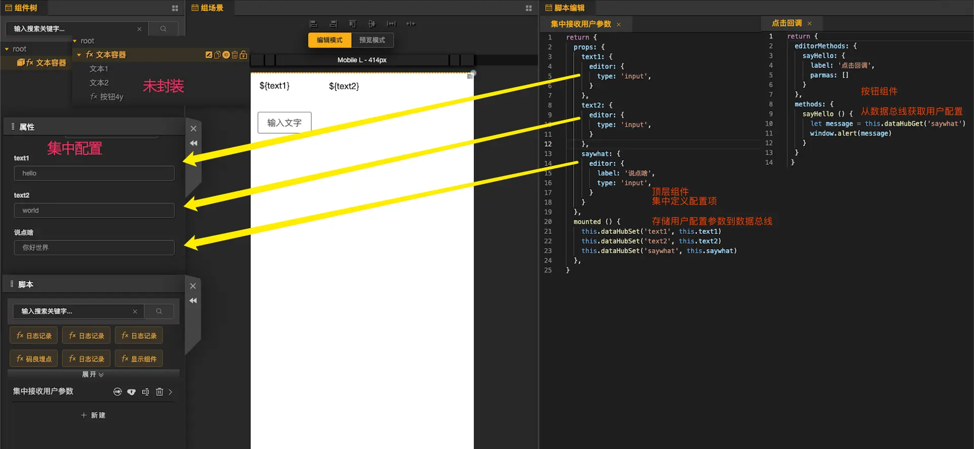The image size is (974, 449).
Task: Click the align-left icon in scene toolbar
Action: pyautogui.click(x=314, y=24)
